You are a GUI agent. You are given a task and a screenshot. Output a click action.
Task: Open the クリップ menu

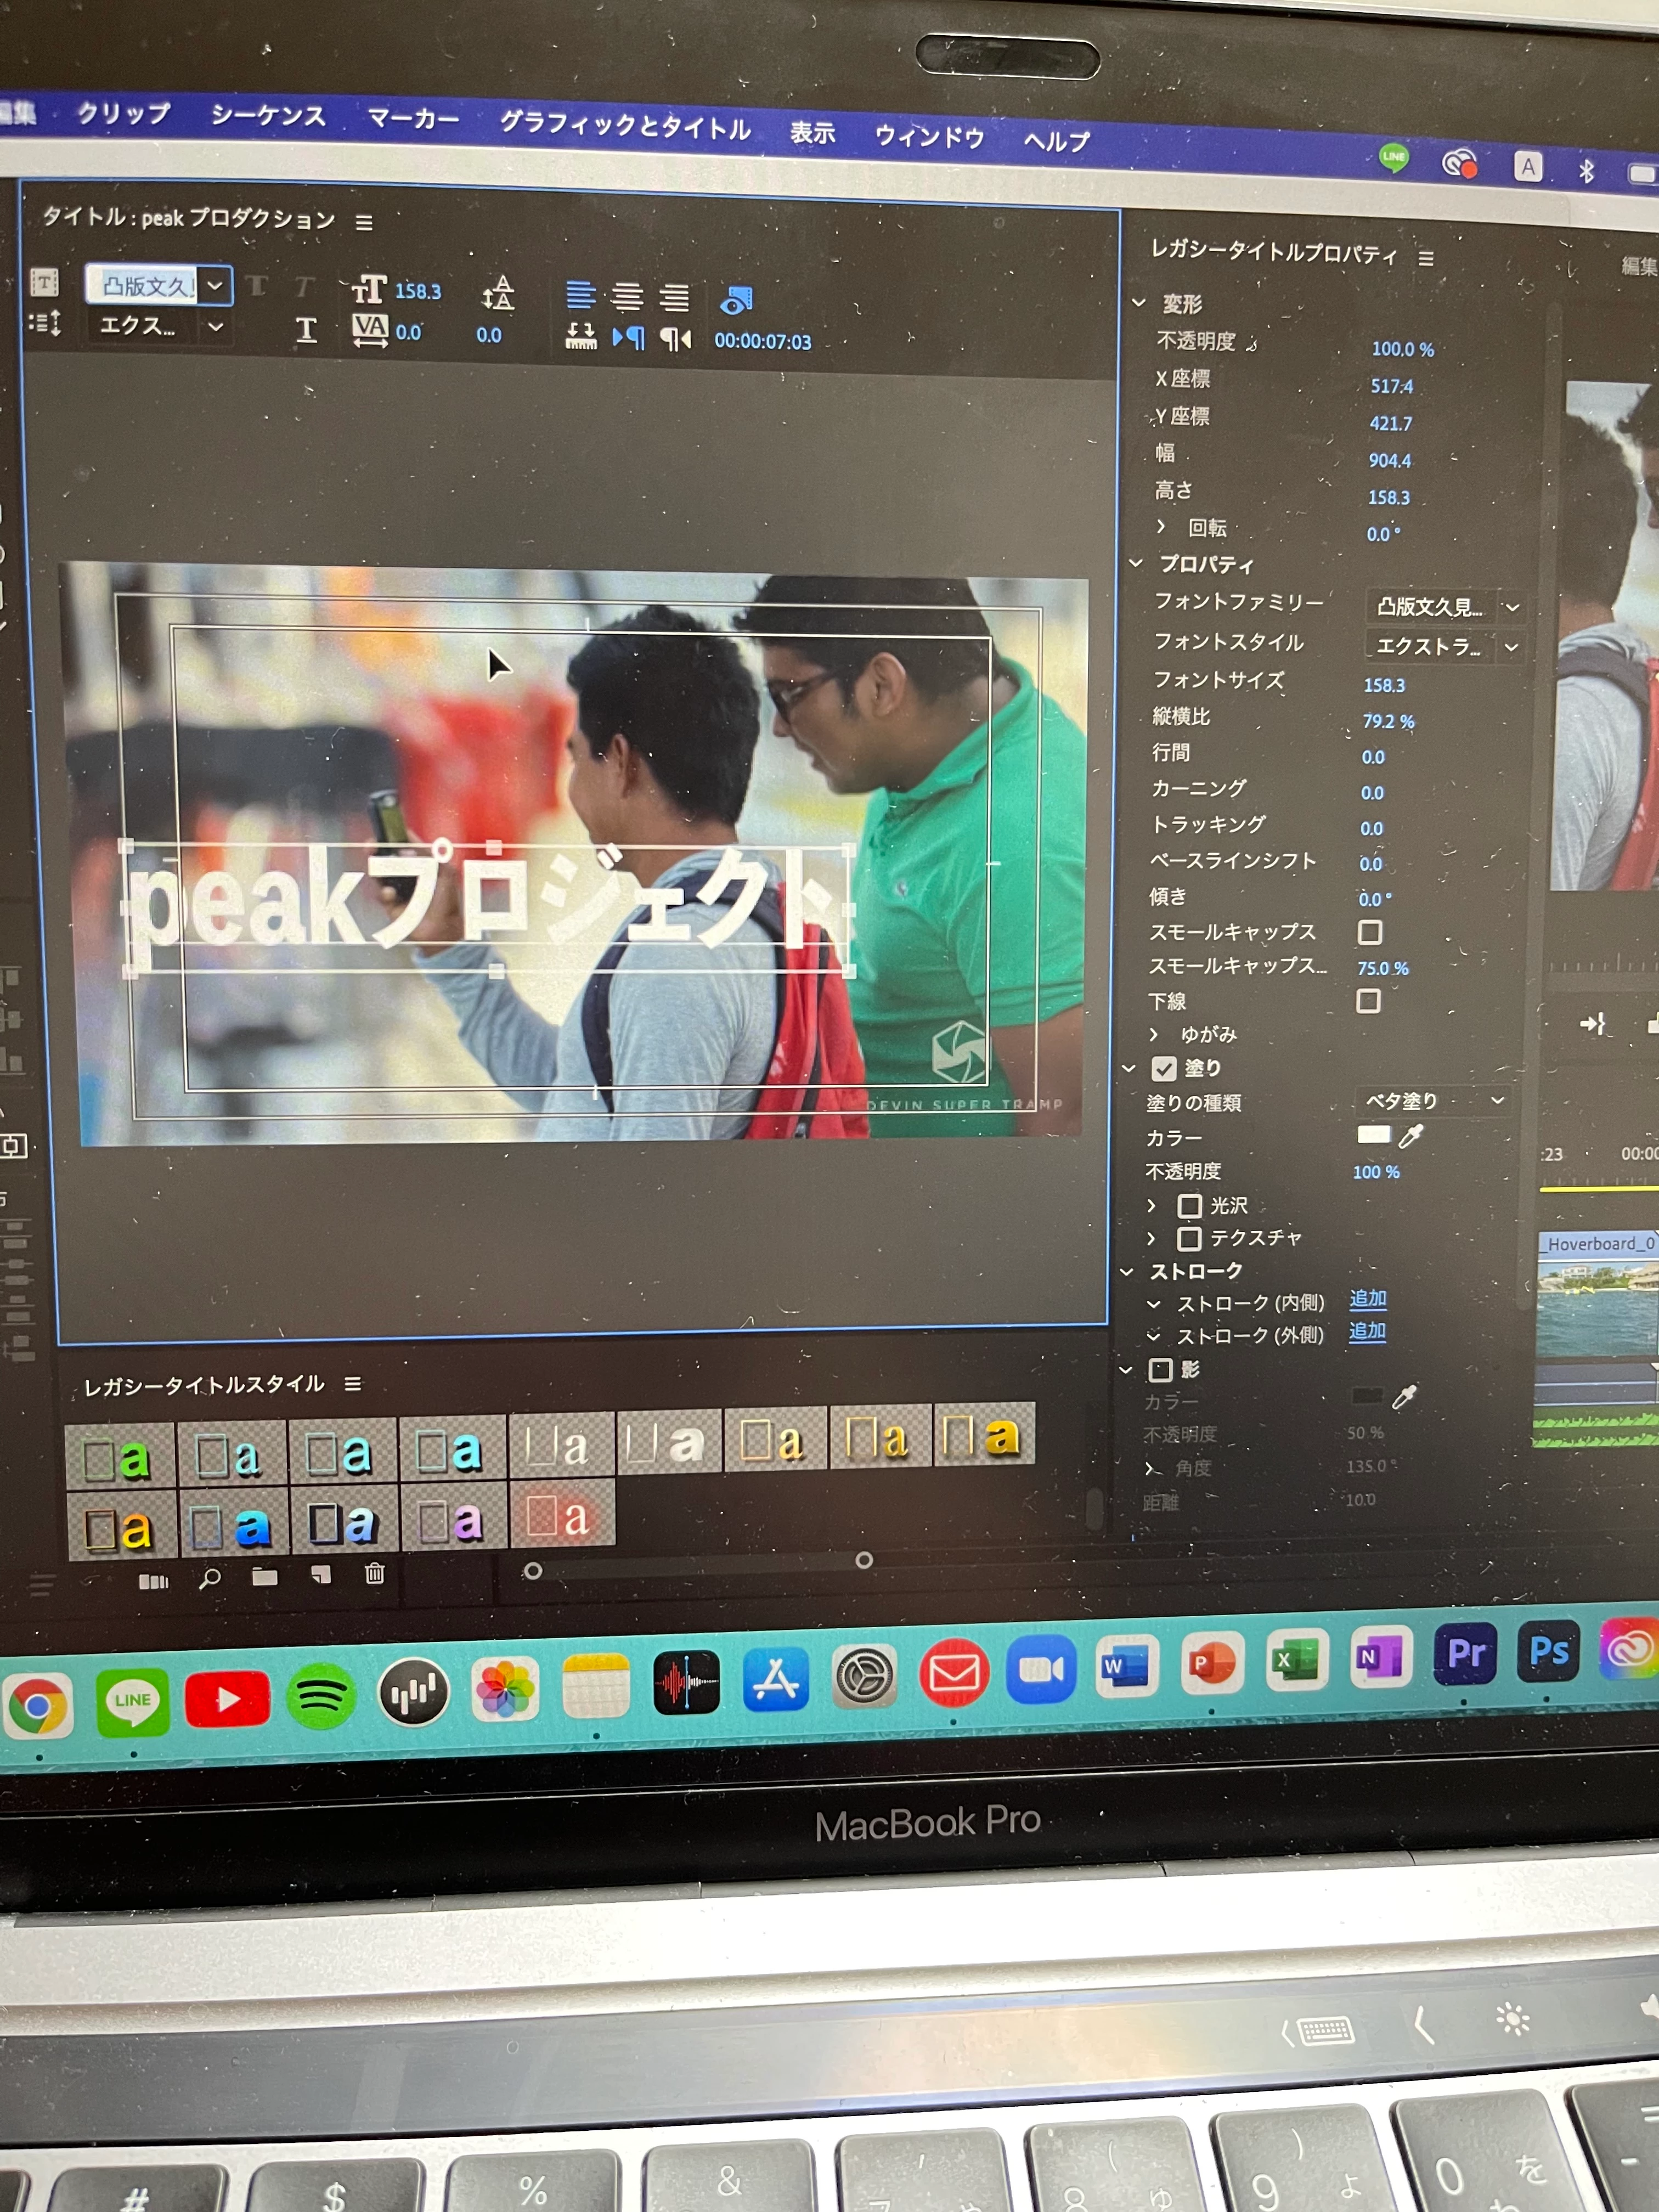click(x=125, y=113)
